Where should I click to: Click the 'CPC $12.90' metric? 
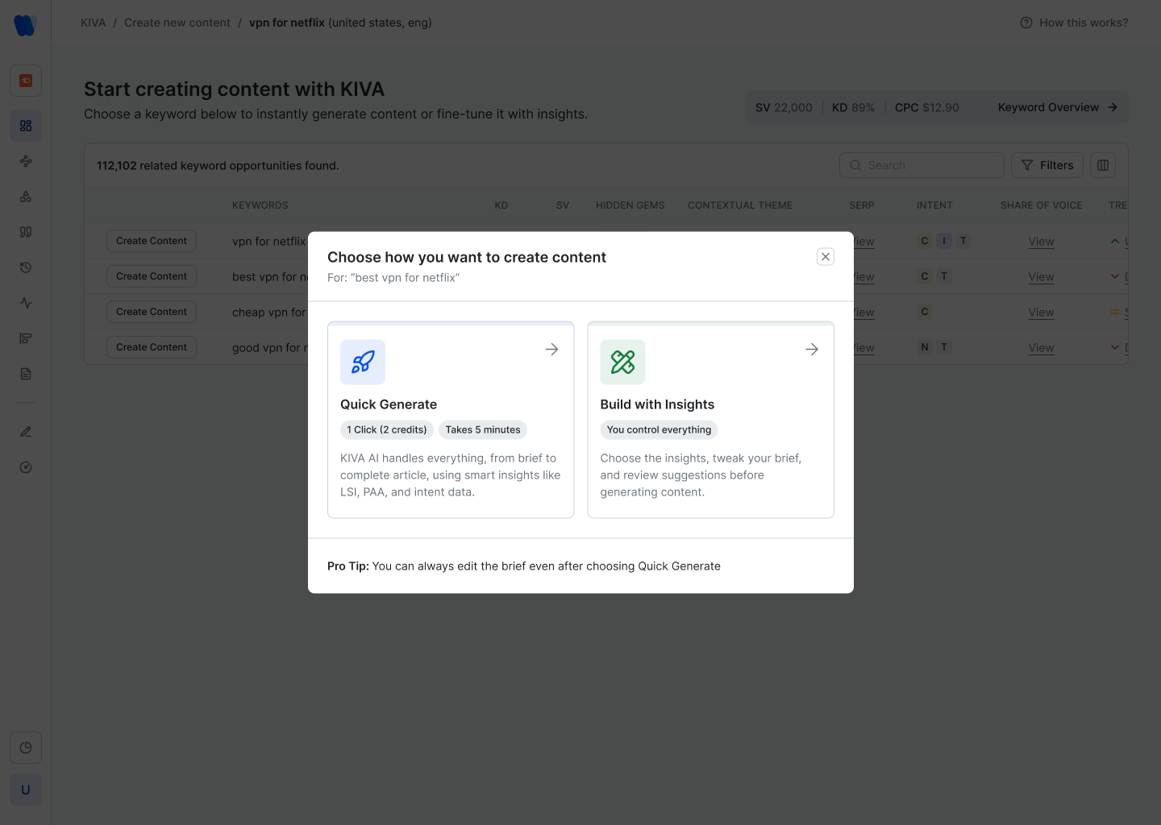(x=927, y=107)
